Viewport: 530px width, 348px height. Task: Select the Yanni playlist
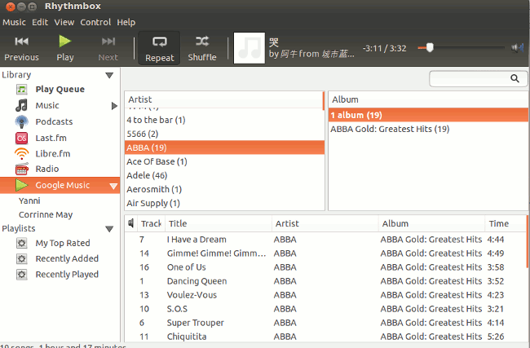(29, 200)
